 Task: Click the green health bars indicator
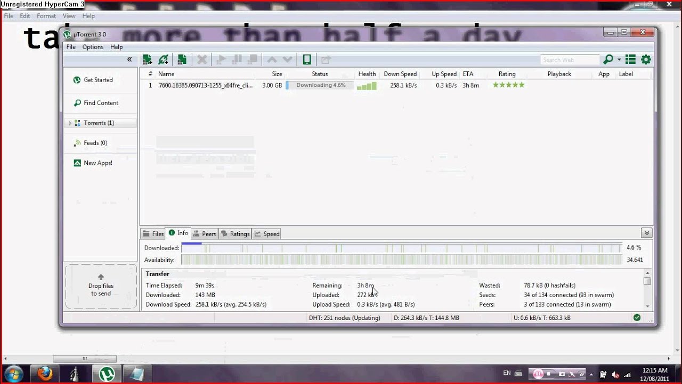(x=367, y=86)
